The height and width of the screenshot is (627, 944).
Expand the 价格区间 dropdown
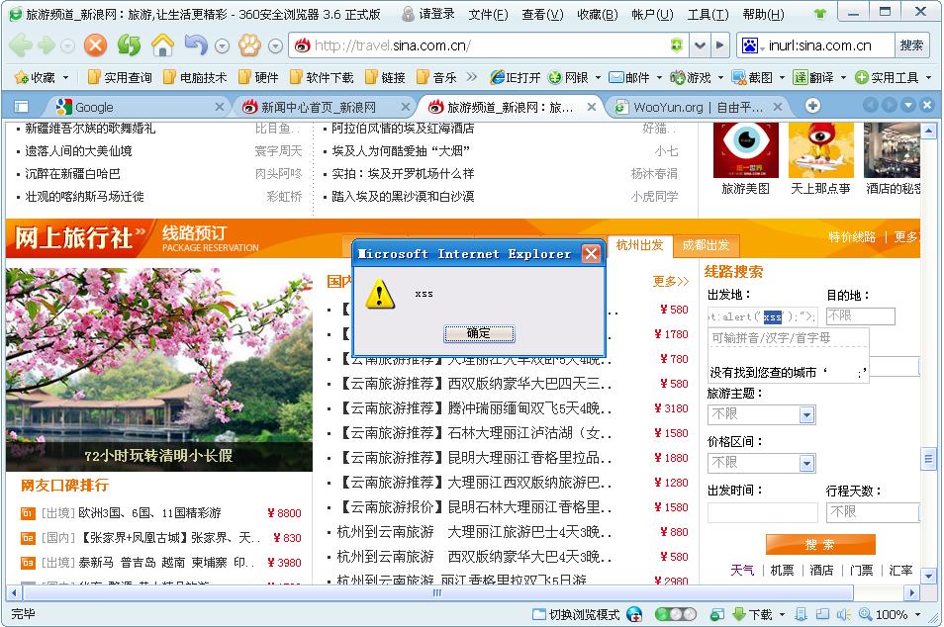(x=806, y=464)
